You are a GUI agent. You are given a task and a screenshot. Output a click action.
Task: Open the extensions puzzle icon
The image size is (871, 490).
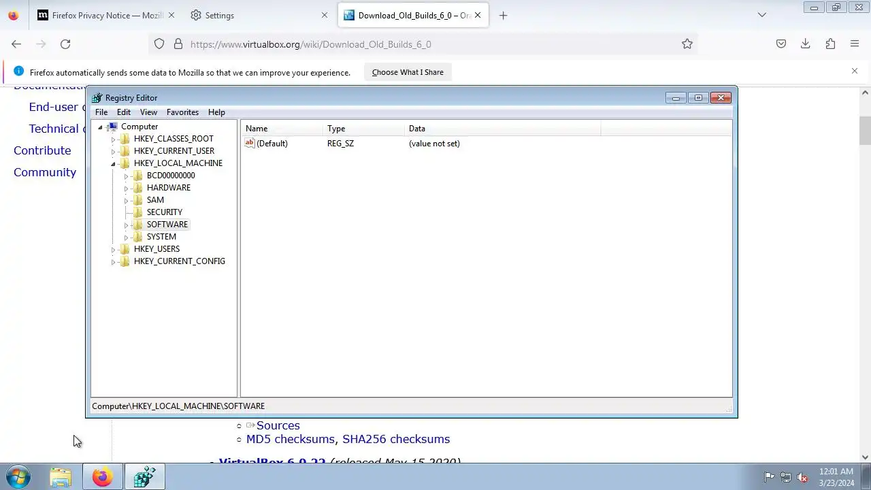[830, 44]
